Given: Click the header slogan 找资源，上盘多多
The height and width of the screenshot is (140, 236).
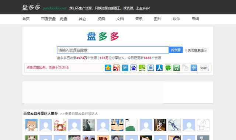Looking at the screenshot, I should tap(137, 8).
